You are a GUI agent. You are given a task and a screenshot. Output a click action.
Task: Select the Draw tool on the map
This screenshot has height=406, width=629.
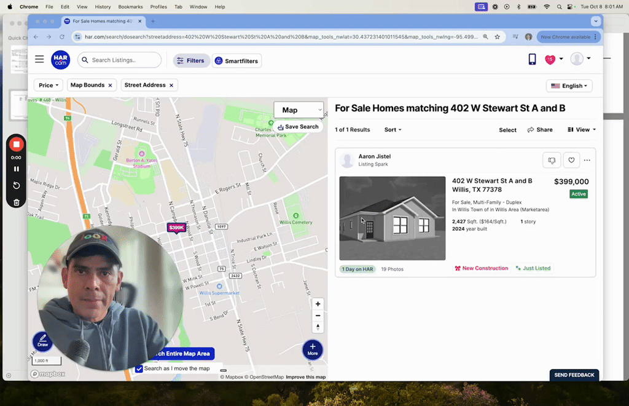pyautogui.click(x=42, y=342)
